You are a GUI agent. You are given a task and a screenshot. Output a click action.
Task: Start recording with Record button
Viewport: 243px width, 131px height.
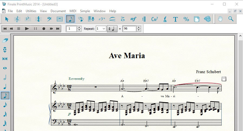44,29
